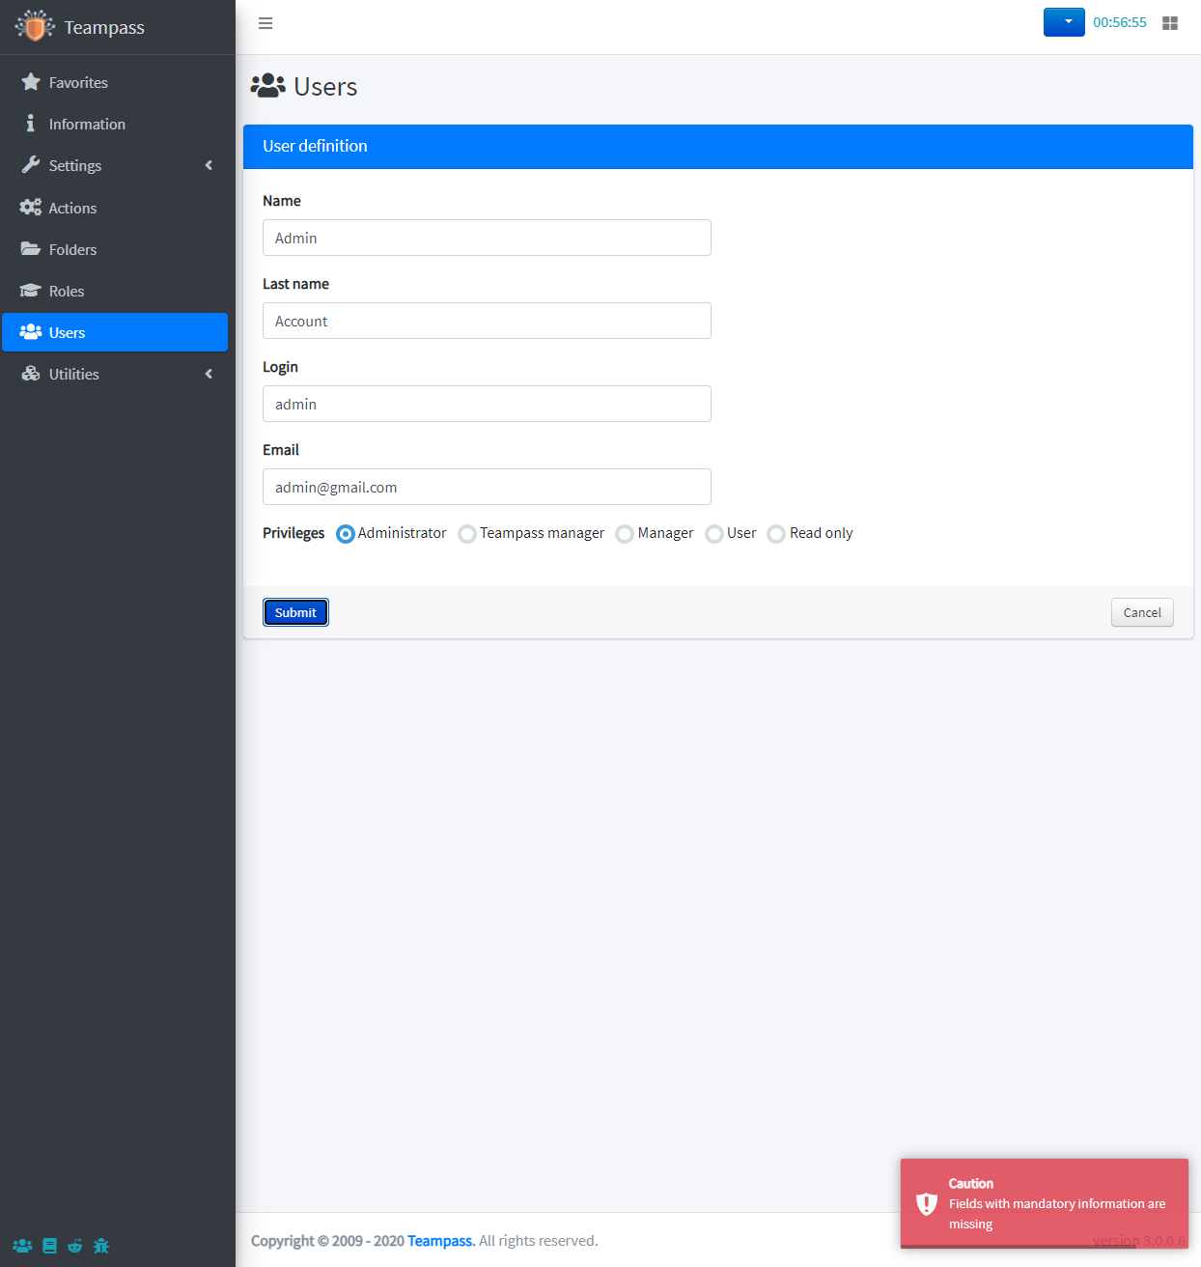
Task: Open the documentation book icon
Action: 49,1246
